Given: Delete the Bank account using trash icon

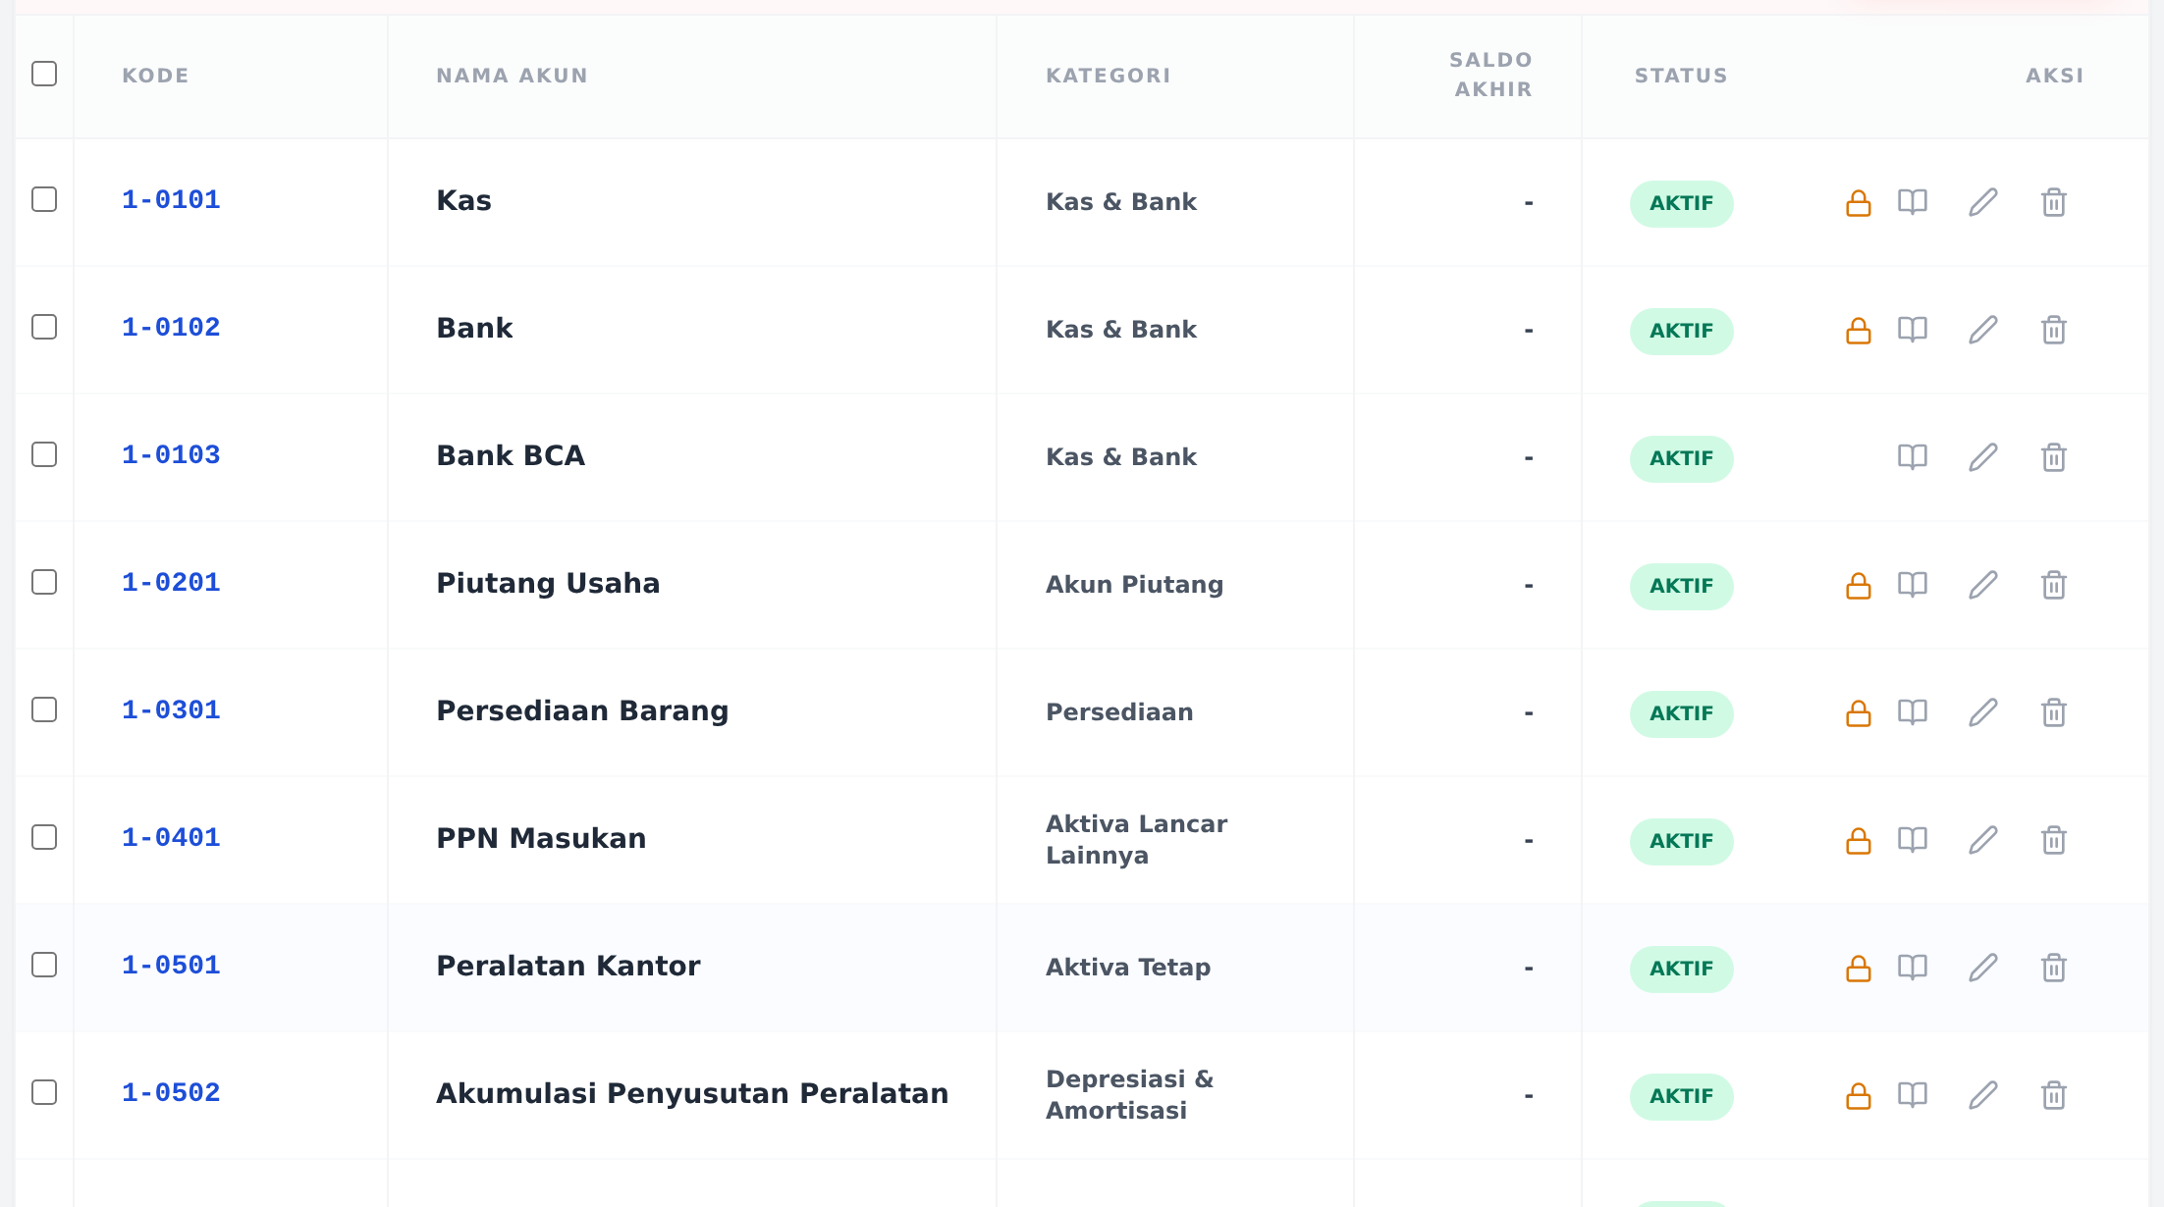Looking at the screenshot, I should (2053, 330).
